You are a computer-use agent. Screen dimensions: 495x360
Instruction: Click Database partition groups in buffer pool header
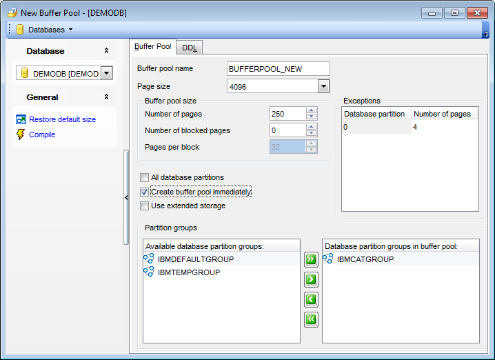(401, 246)
